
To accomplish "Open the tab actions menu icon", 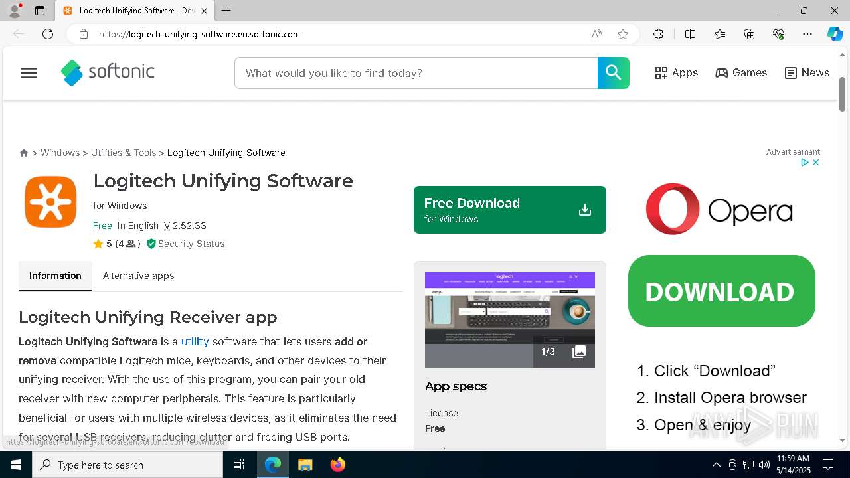I will pyautogui.click(x=40, y=11).
